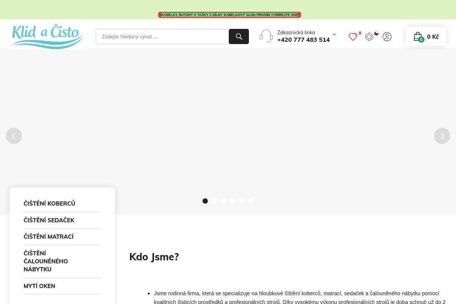Select the third carousel dot

(x=223, y=201)
